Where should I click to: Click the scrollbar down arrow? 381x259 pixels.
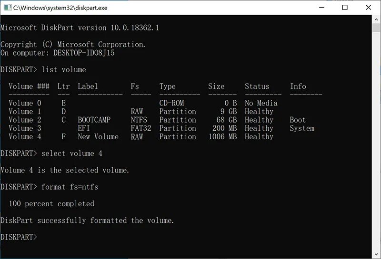pos(376,254)
